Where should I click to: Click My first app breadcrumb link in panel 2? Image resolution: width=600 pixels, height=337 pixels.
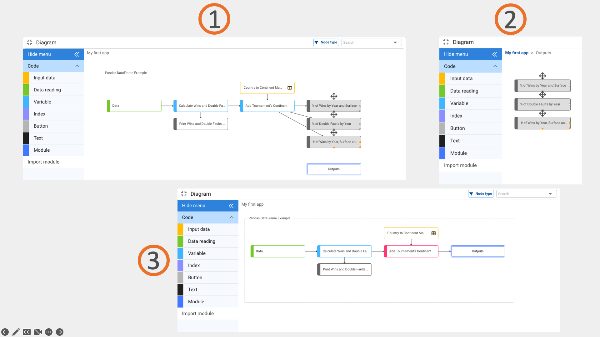[517, 53]
